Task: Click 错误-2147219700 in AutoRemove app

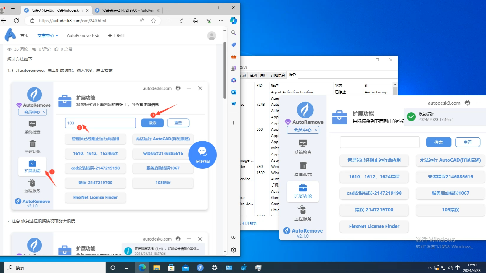Action: 374,210
